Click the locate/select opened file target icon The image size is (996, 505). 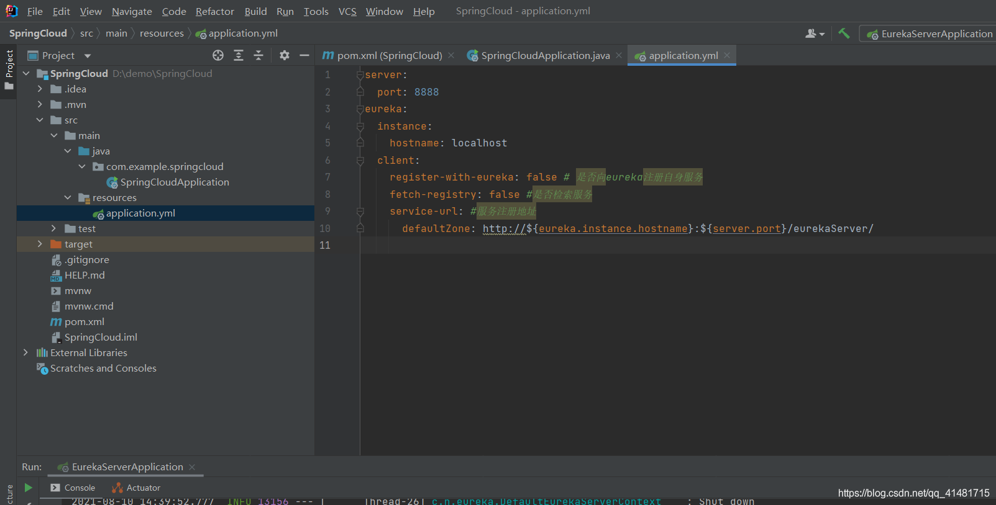point(218,55)
